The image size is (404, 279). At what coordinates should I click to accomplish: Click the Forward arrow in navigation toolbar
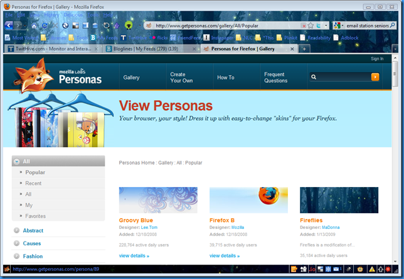coord(18,26)
